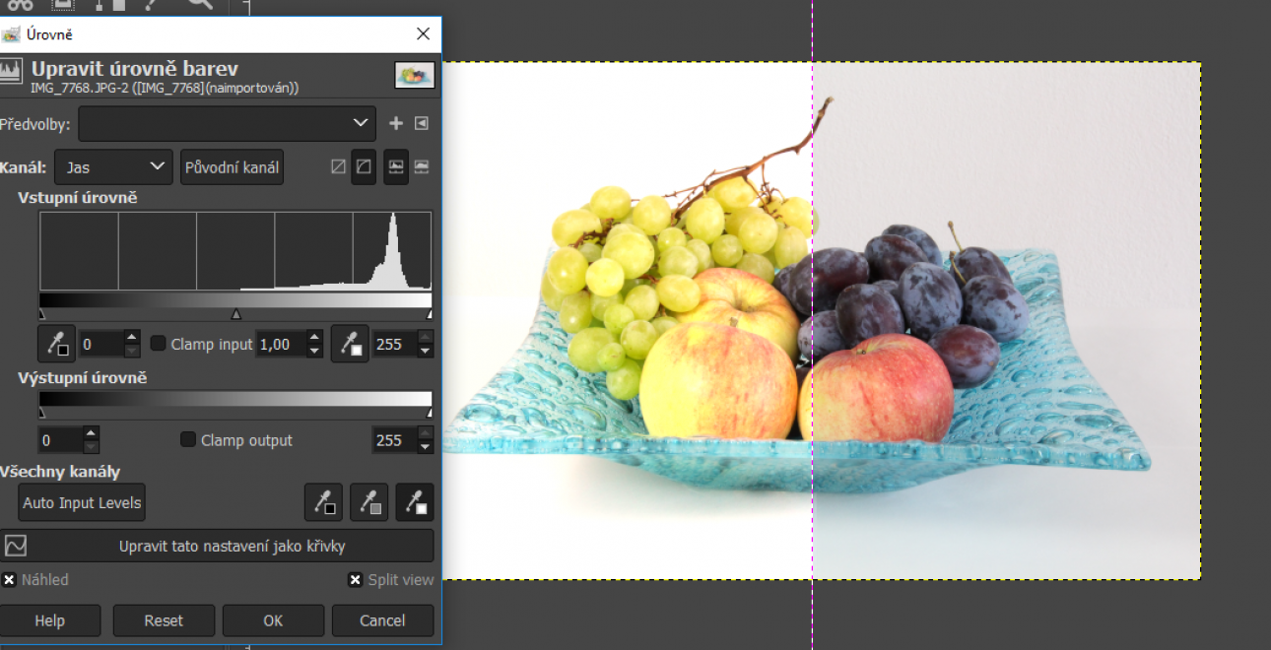The image size is (1271, 650).
Task: Click the Původní kanál reset channel button
Action: pyautogui.click(x=233, y=167)
